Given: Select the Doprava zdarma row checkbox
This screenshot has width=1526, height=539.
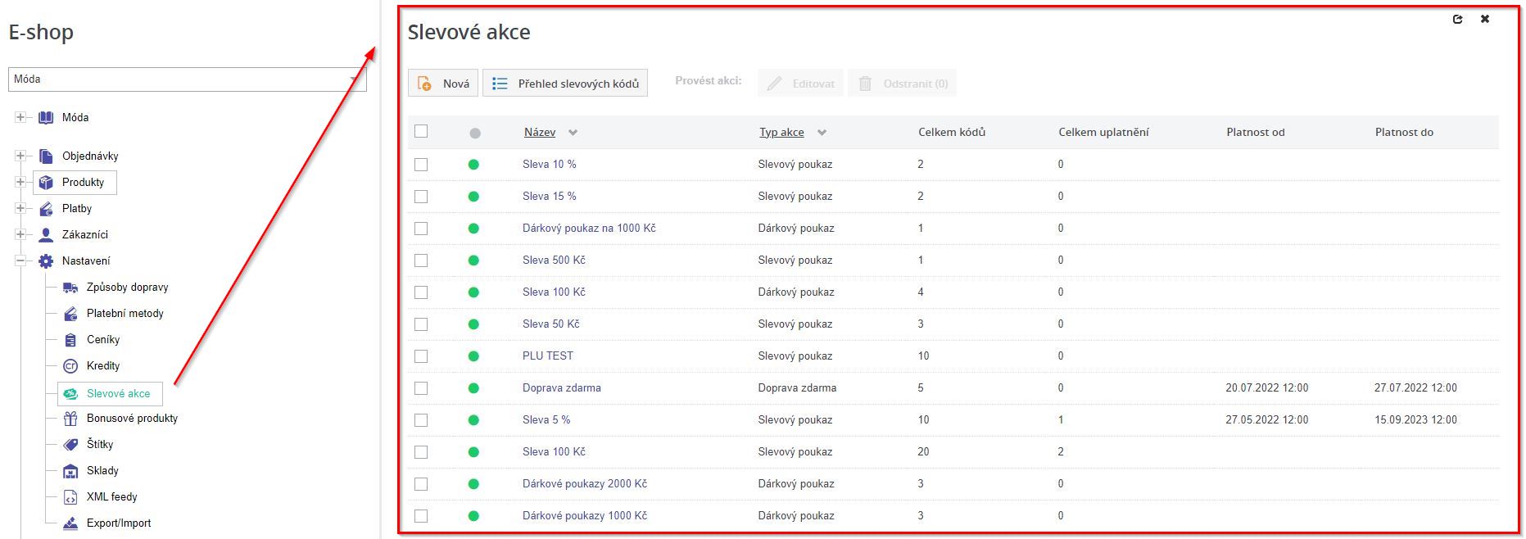Looking at the screenshot, I should [421, 388].
